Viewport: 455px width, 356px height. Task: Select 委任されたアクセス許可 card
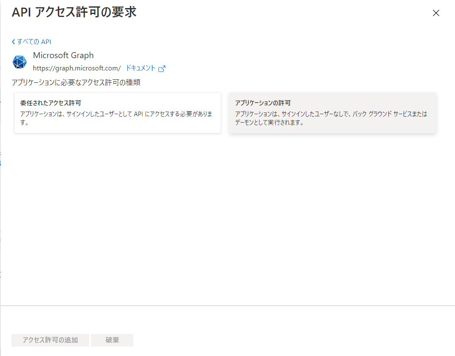click(118, 113)
